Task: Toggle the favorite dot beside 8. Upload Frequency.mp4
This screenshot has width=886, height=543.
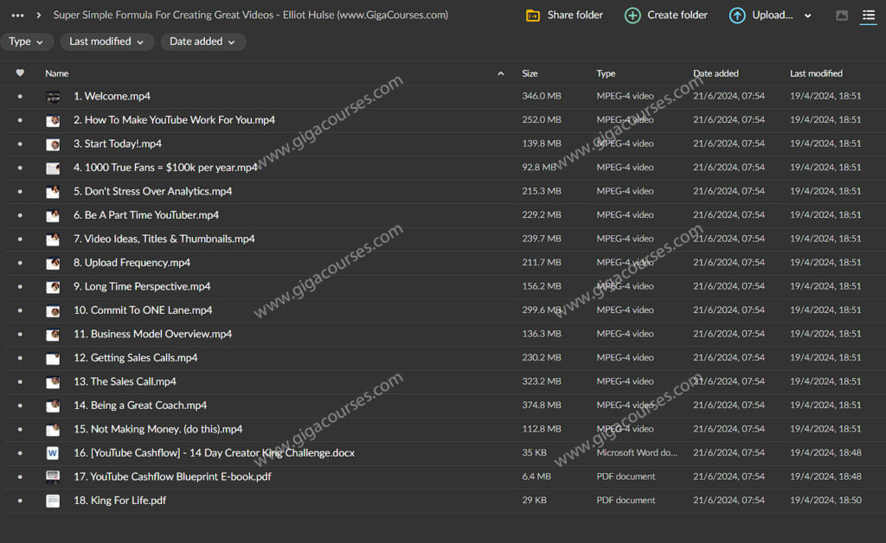Action: click(x=20, y=263)
